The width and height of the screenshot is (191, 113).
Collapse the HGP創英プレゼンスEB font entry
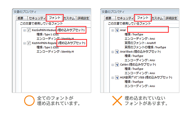(112, 78)
